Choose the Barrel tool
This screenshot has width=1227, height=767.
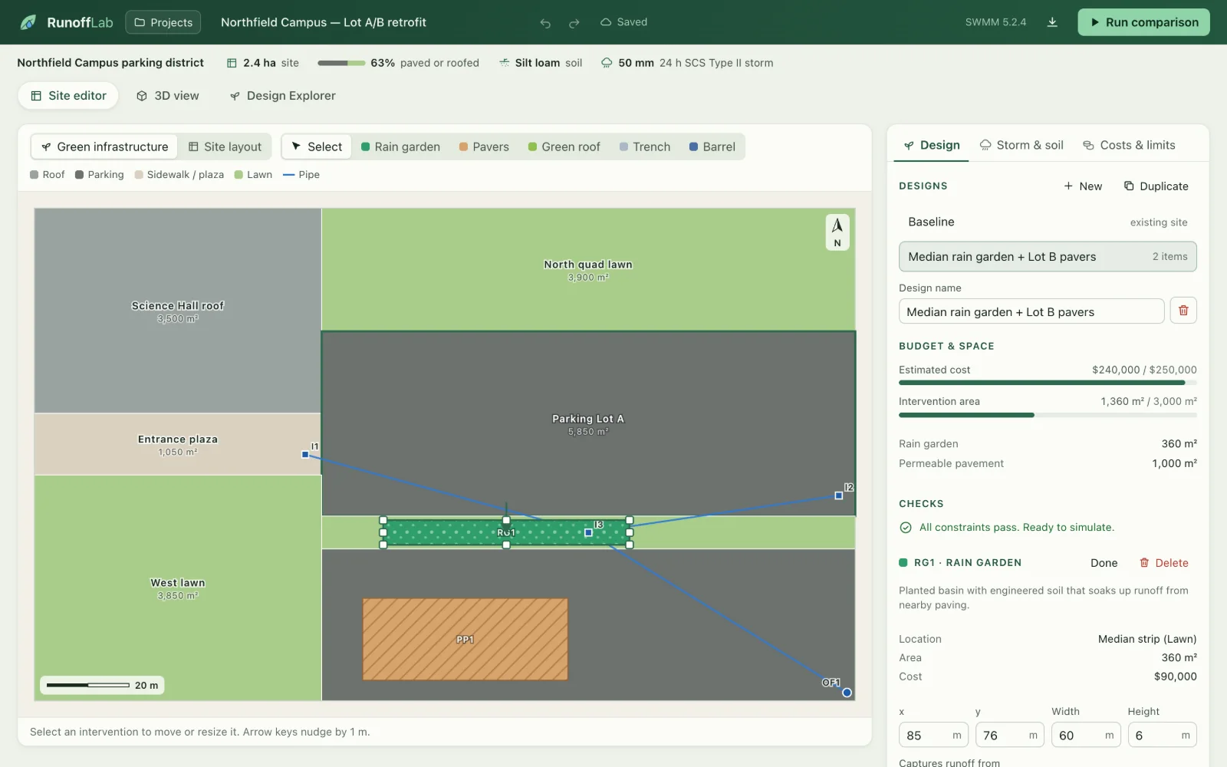point(712,146)
